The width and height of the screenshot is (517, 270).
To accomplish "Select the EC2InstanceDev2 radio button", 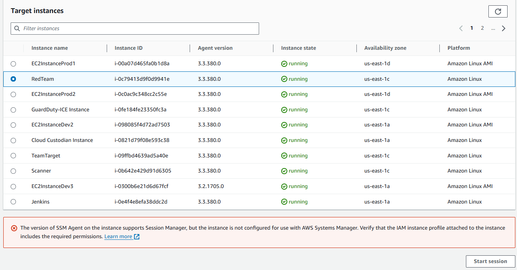I will [13, 125].
